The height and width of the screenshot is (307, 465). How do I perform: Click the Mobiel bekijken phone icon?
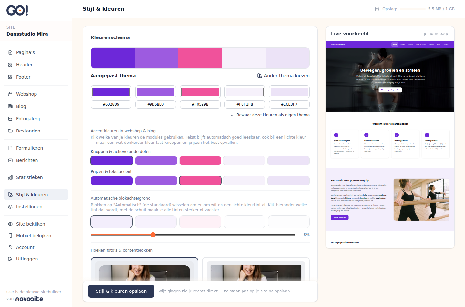pos(10,236)
